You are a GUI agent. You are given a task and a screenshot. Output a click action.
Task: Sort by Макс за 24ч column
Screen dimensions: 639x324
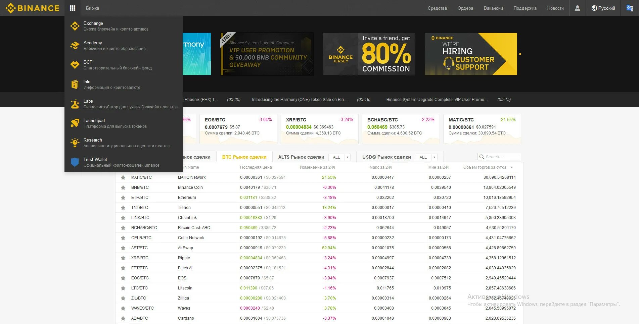tap(381, 167)
